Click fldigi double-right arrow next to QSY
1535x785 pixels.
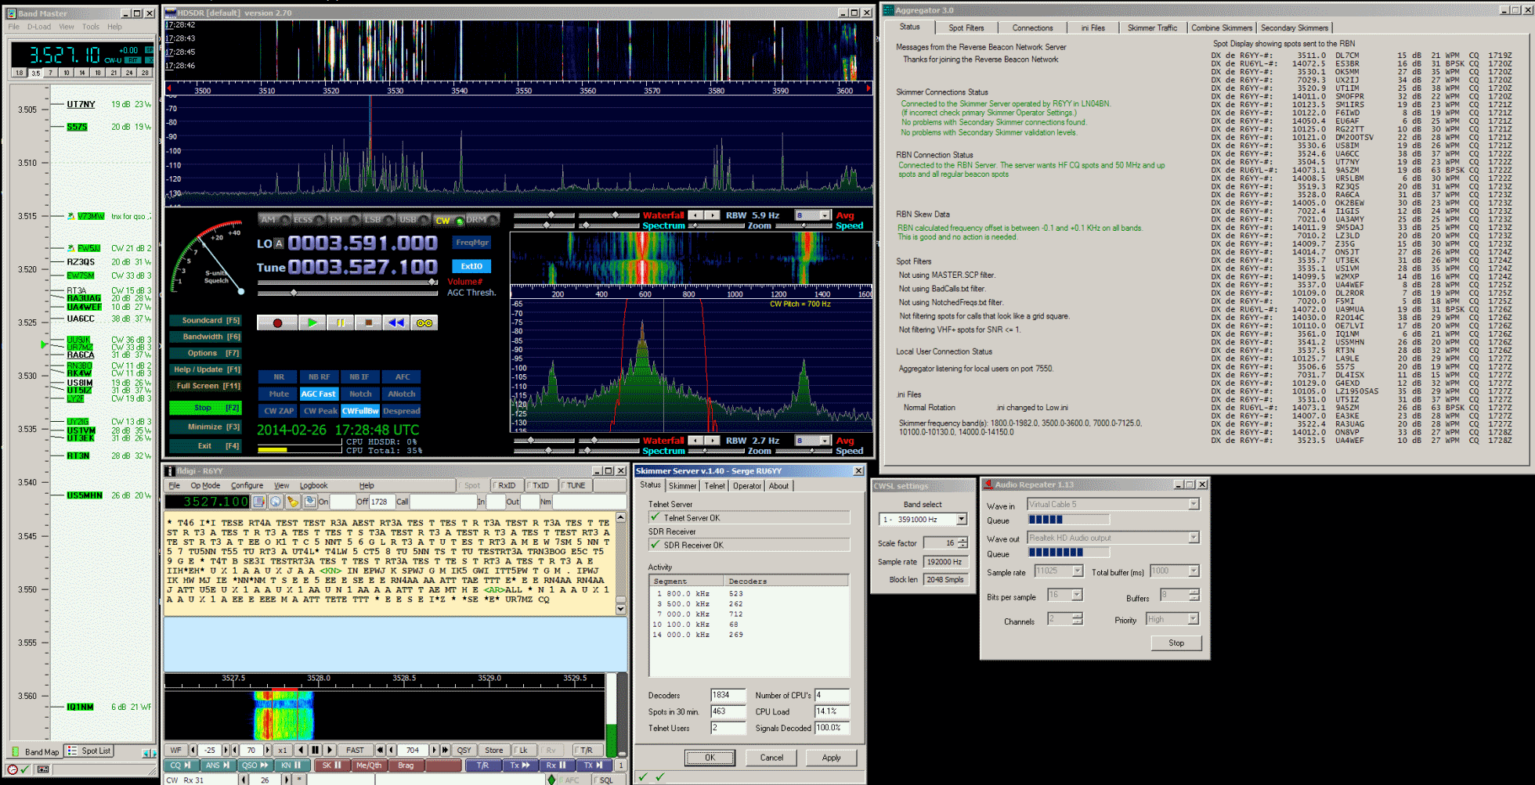(x=445, y=750)
